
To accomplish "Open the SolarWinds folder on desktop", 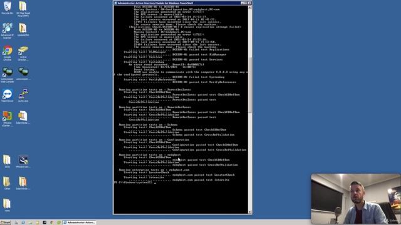I will tap(23, 183).
